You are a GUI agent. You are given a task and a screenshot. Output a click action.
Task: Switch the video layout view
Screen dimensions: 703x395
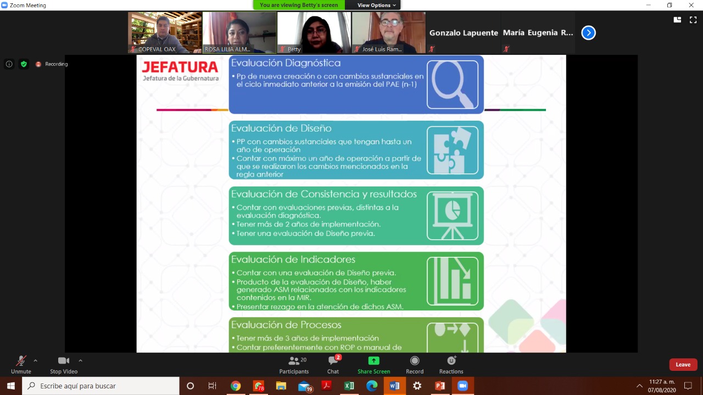coord(677,20)
